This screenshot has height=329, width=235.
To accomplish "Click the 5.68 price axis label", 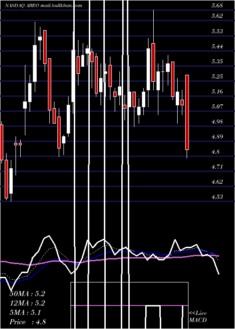I will (x=217, y=6).
